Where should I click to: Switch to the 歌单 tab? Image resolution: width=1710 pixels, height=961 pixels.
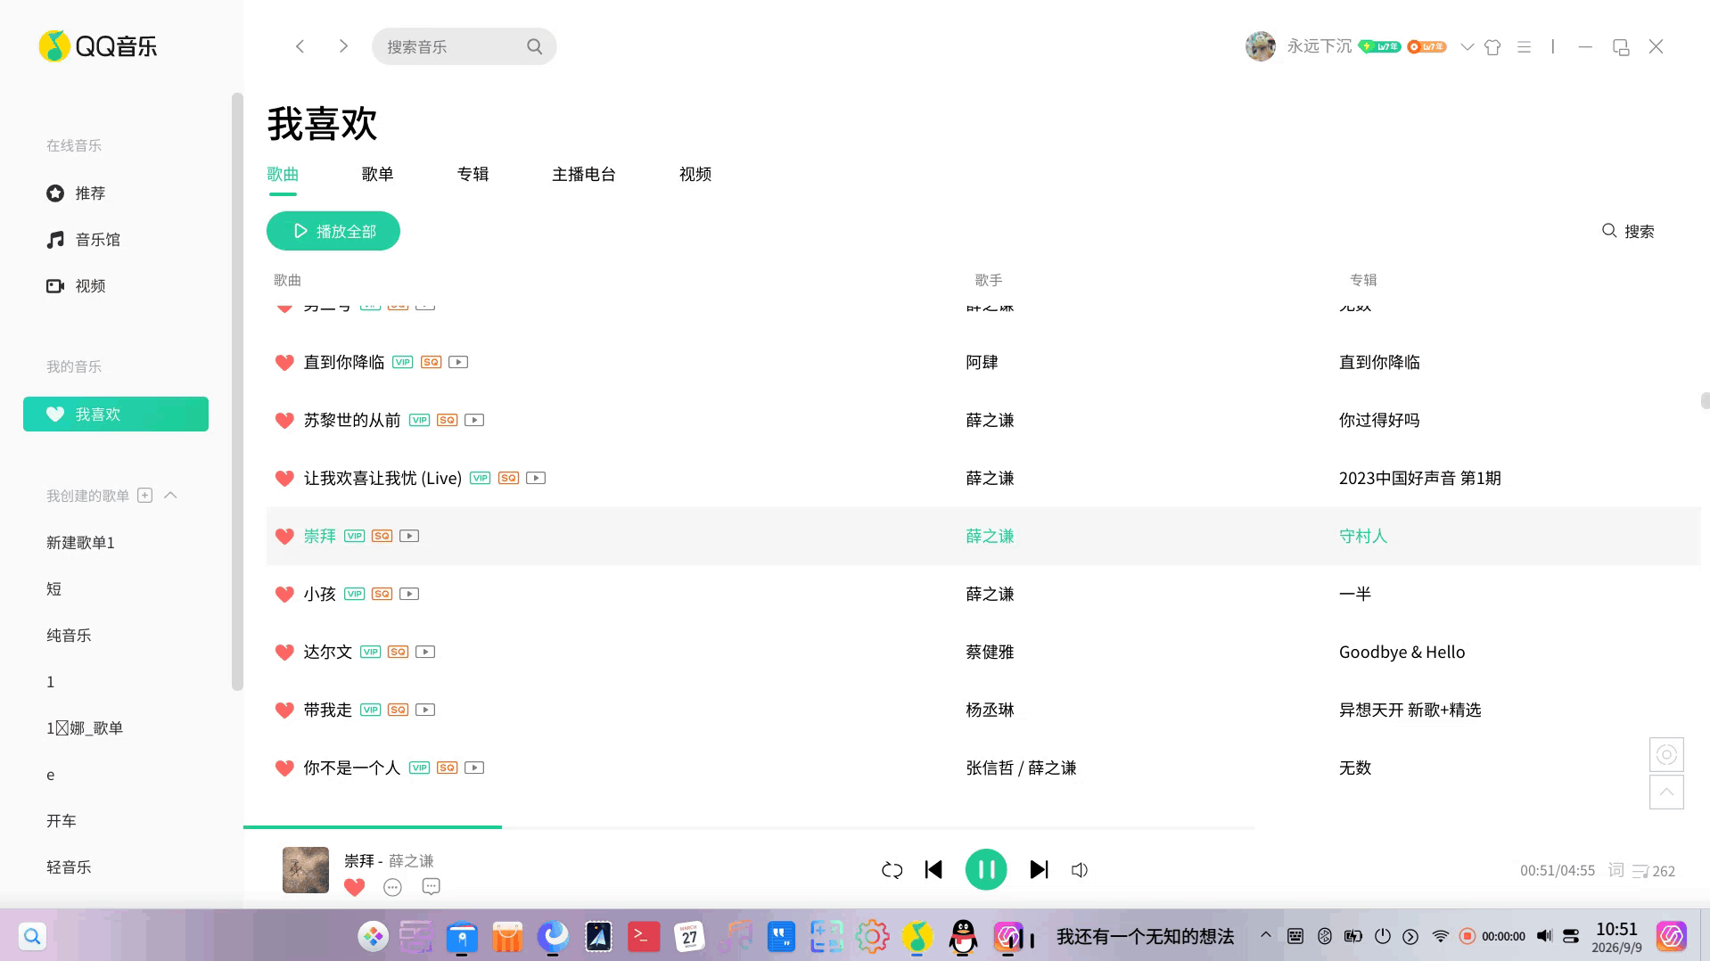[x=377, y=174]
